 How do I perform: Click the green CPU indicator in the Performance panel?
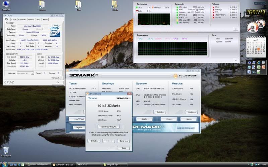point(137,7)
